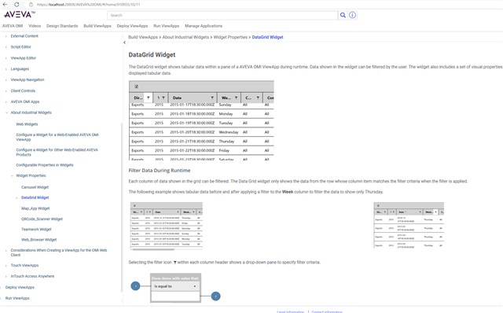503x313 pixels.
Task: Click the filter icon on Date column
Action: tap(212, 98)
